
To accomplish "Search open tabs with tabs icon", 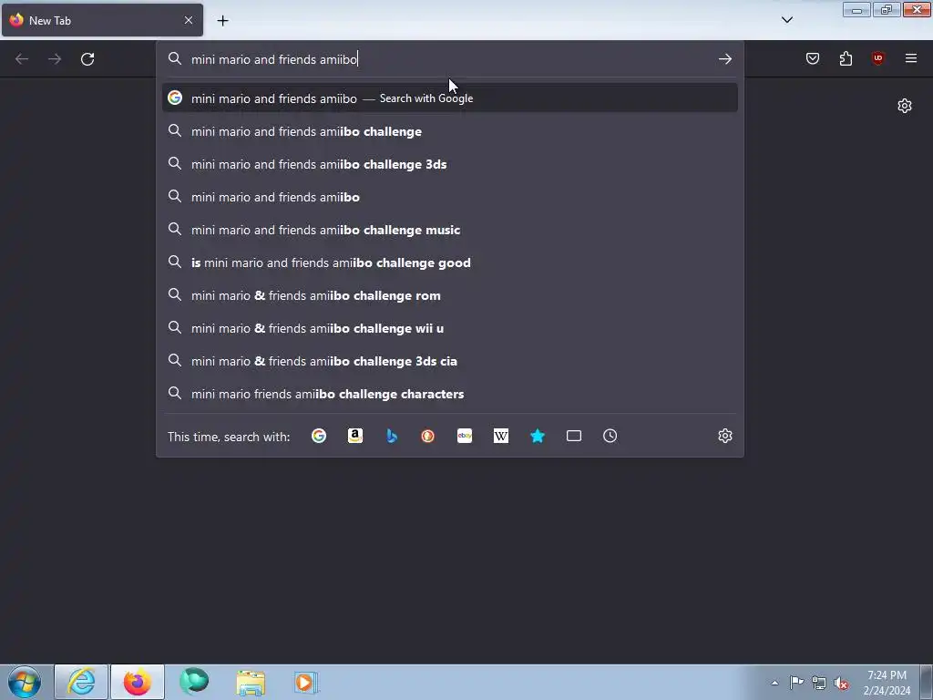I will pos(574,437).
